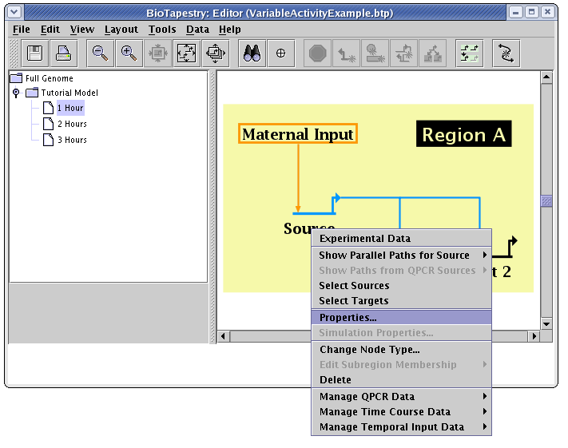Open search with the binoculars icon
568x448 pixels.
point(252,54)
